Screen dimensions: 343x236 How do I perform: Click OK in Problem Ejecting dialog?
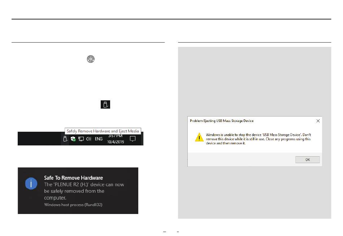(308, 159)
